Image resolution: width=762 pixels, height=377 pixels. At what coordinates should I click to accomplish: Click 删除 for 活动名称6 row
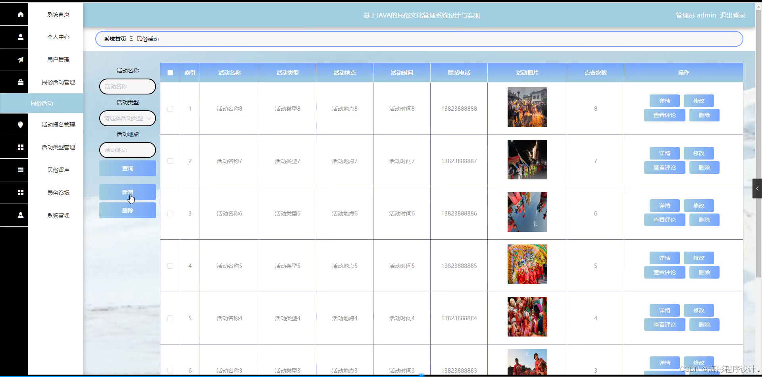tap(704, 220)
